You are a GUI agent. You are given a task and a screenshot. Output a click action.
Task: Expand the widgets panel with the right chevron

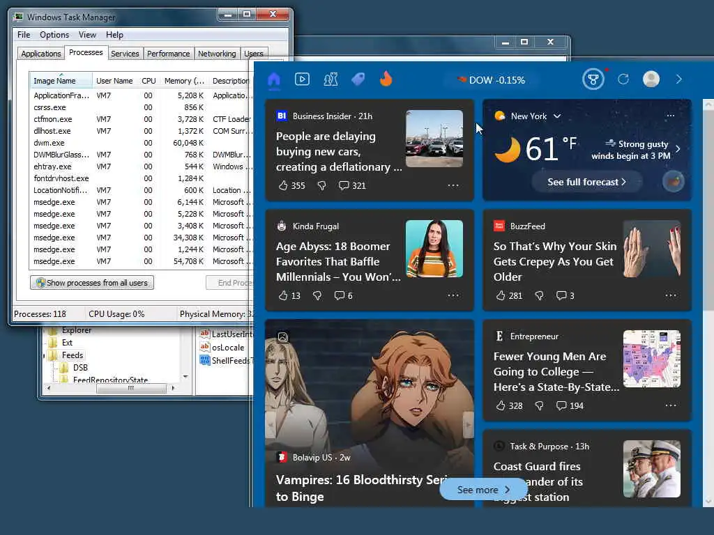(x=678, y=79)
